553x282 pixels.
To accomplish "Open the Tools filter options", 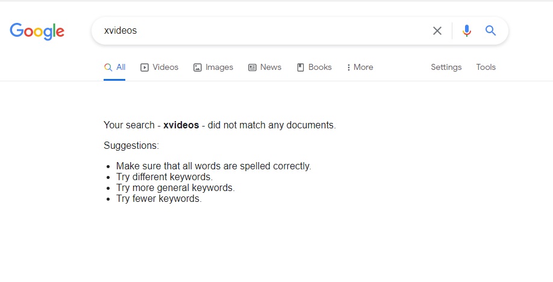I will pos(486,67).
